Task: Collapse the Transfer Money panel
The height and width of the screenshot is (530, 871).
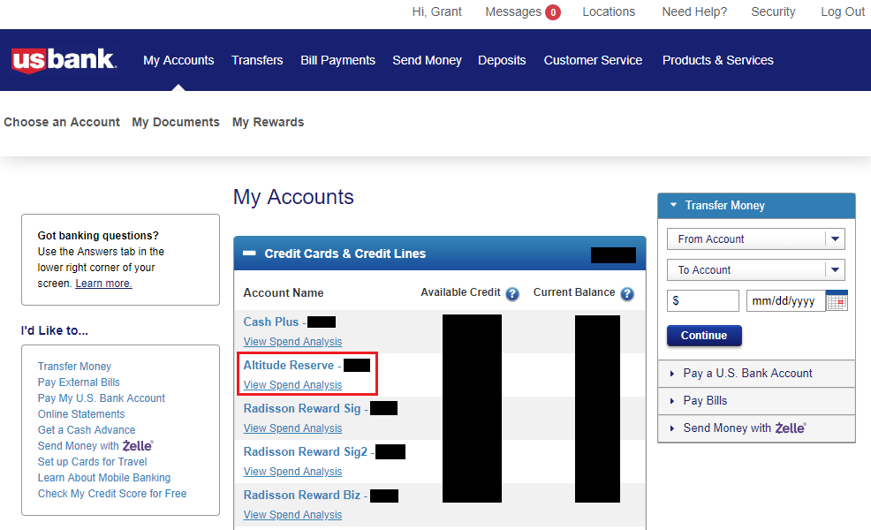Action: pyautogui.click(x=673, y=205)
